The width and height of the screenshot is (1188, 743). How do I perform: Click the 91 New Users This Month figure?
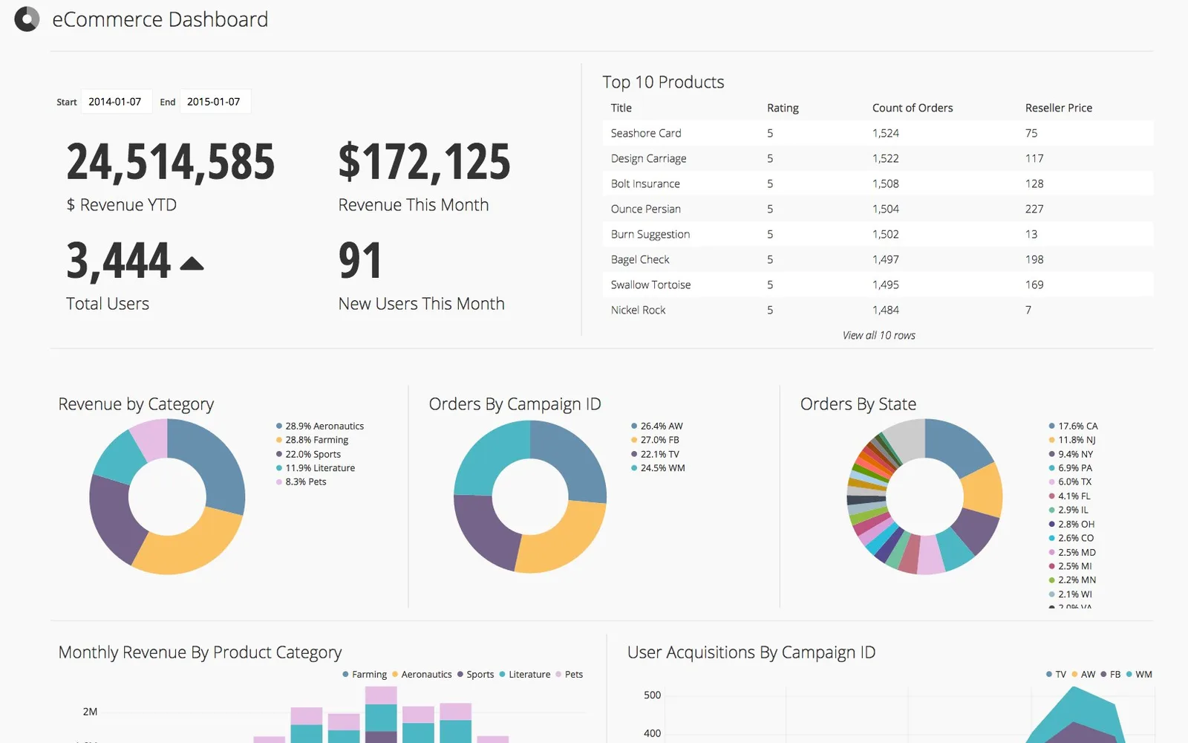(360, 261)
